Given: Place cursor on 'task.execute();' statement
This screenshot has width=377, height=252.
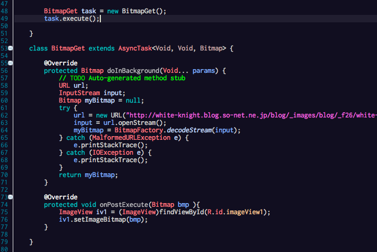Looking at the screenshot, I should tap(72, 19).
